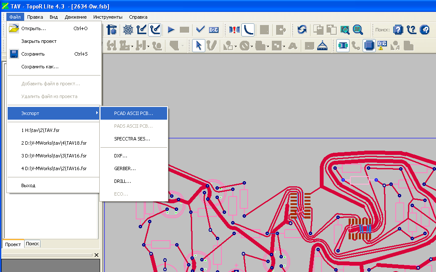Open the dropdown next to second trace-edit icon
Screen dimensions: 436x272
pos(132,46)
